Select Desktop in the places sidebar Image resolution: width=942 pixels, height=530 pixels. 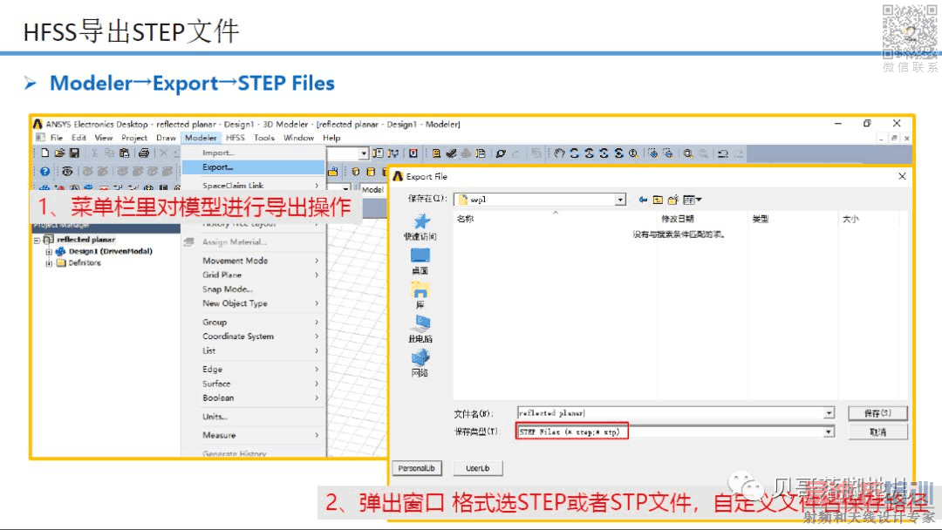coord(420,262)
